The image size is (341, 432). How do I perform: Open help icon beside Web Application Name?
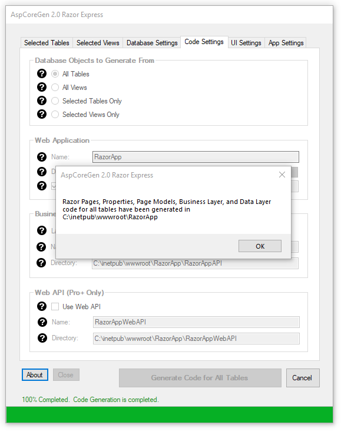pos(42,157)
